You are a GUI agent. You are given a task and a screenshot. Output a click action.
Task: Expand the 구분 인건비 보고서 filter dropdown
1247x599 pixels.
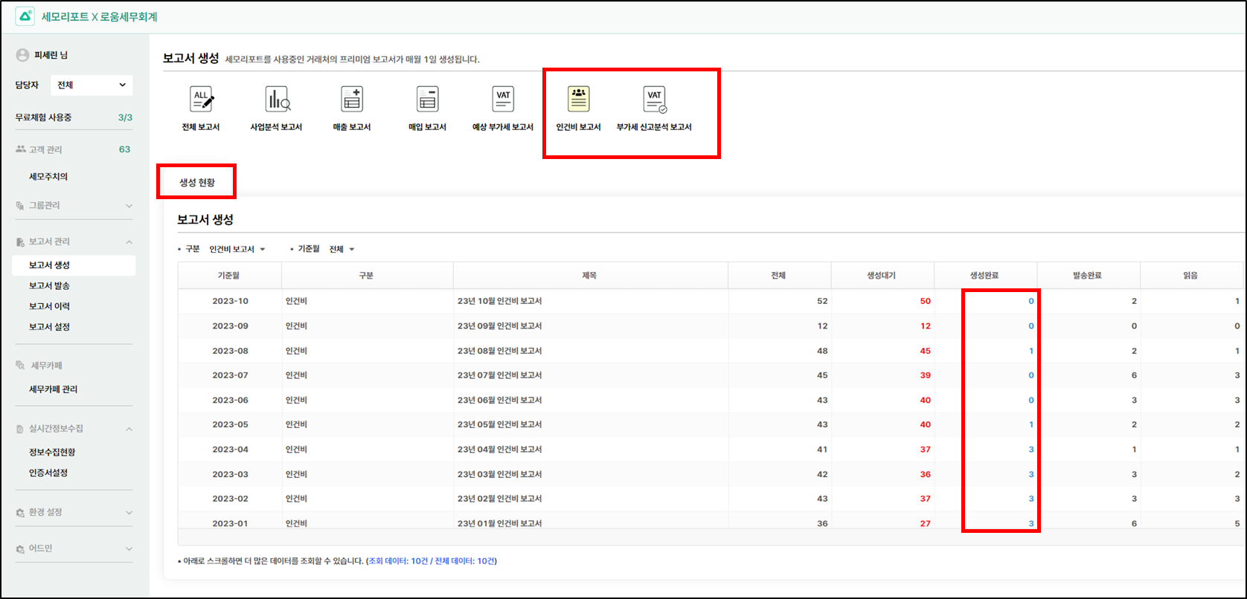[237, 250]
